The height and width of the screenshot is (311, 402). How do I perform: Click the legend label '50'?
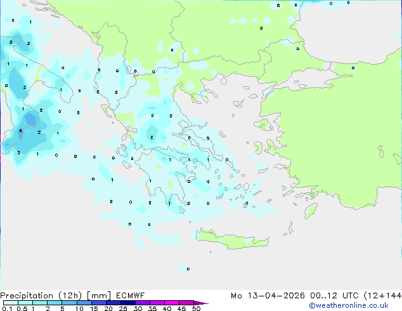tap(196, 308)
